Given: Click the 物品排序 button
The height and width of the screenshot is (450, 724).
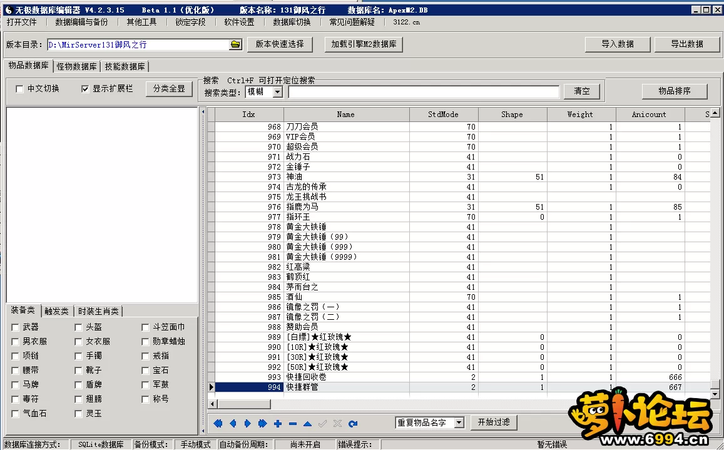Looking at the screenshot, I should pyautogui.click(x=675, y=91).
